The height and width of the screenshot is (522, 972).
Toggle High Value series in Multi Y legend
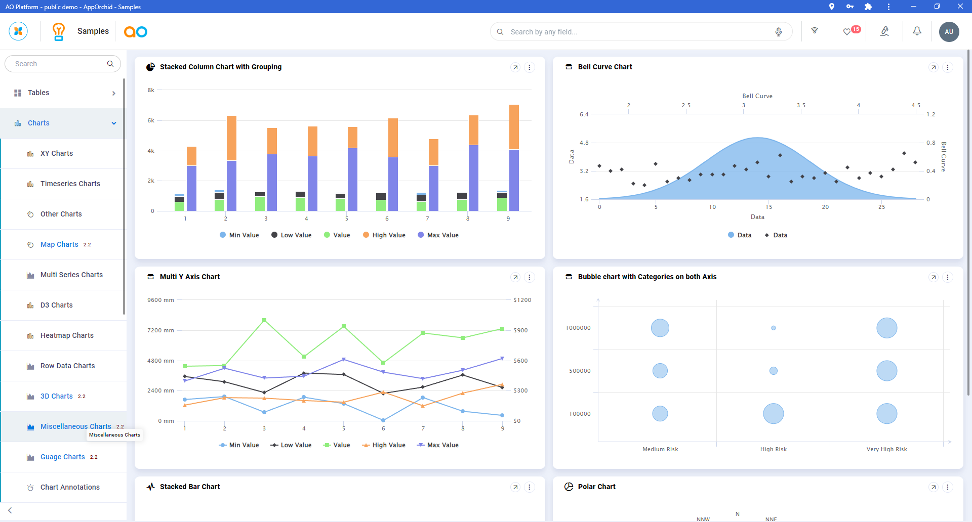[384, 445]
